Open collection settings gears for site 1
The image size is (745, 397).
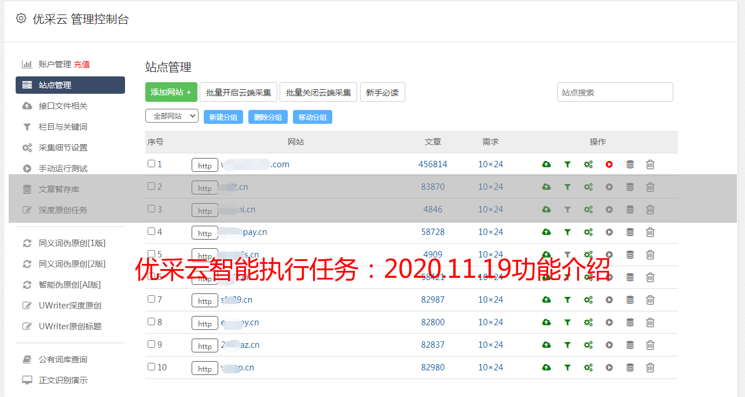588,164
